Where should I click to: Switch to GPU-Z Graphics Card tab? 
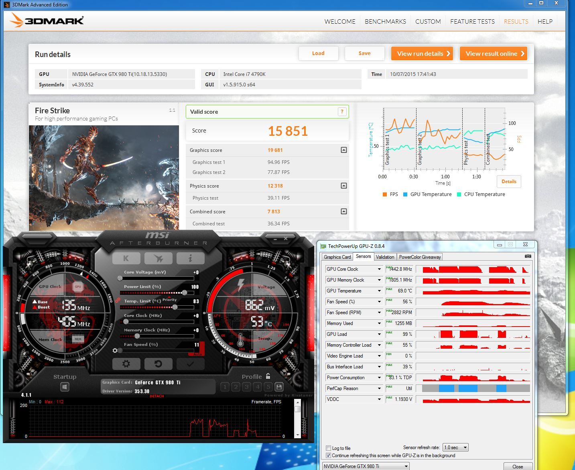pos(337,257)
